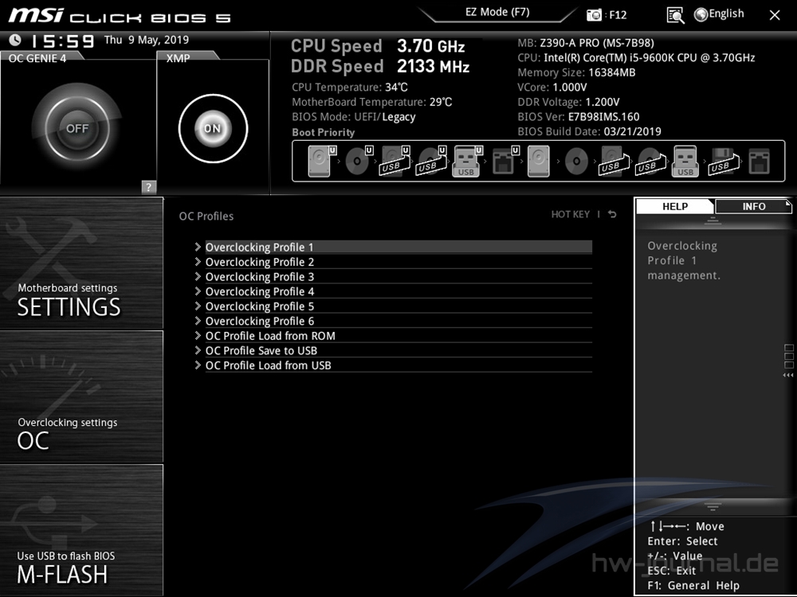
Task: Select the legacy USB hard disk boot device
Action: point(614,161)
